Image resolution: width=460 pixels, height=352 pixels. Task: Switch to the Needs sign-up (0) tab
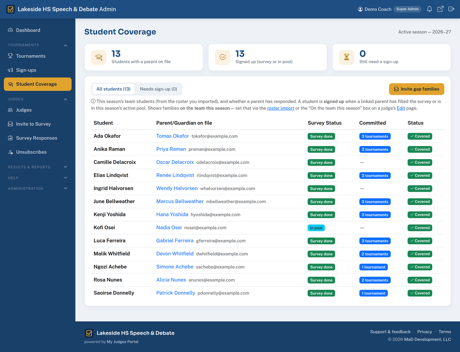pos(158,89)
